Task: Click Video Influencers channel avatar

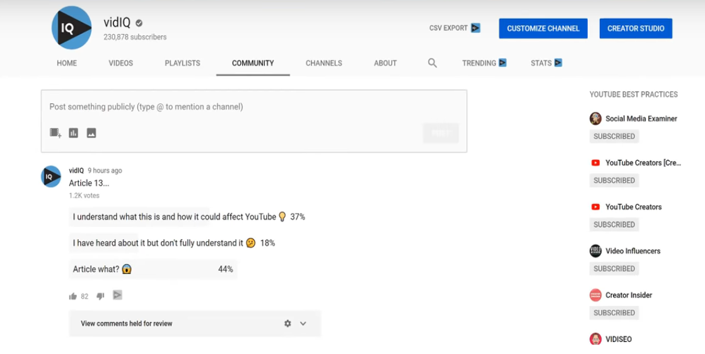Action: 595,251
